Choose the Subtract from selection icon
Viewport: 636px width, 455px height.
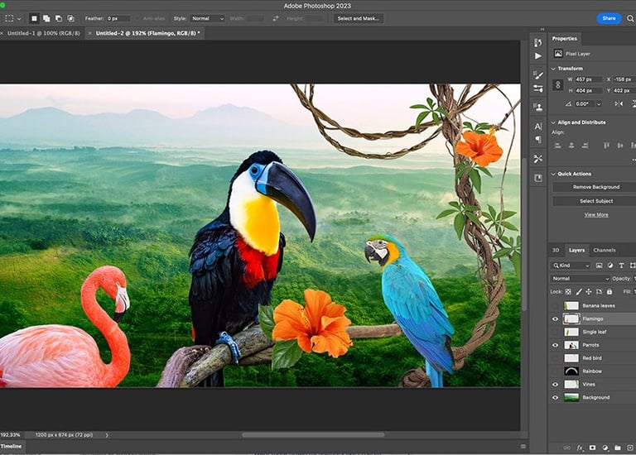point(59,19)
